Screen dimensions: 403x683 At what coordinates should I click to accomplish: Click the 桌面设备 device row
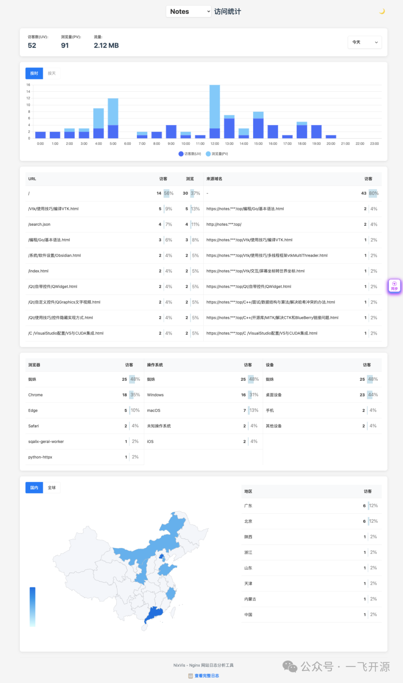[x=322, y=395]
